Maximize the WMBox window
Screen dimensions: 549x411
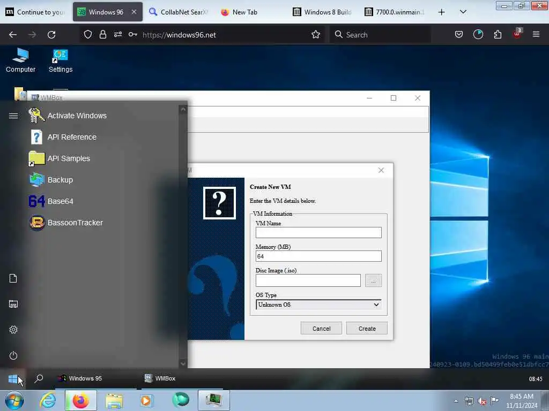[393, 98]
